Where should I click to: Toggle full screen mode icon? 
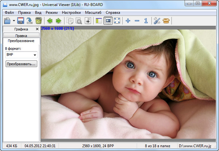pyautogui.click(x=117, y=21)
